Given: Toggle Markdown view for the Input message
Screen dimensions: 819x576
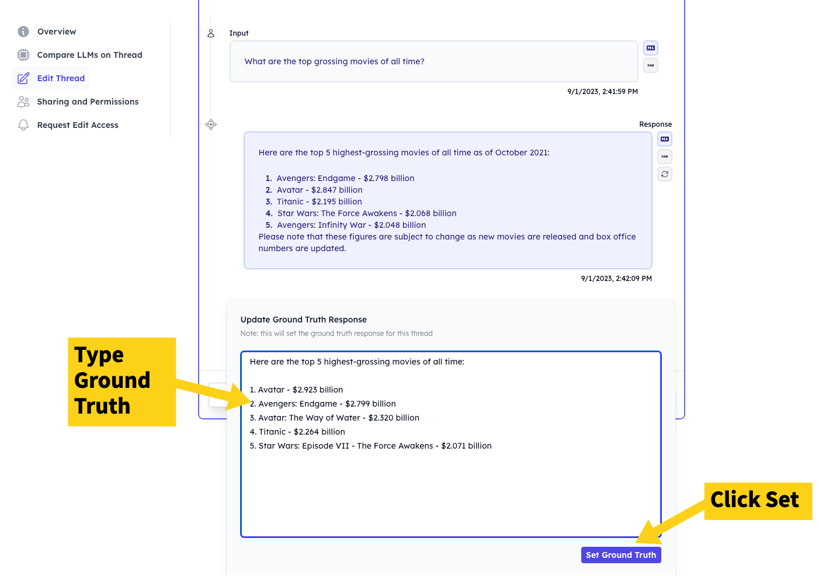Looking at the screenshot, I should coord(650,48).
